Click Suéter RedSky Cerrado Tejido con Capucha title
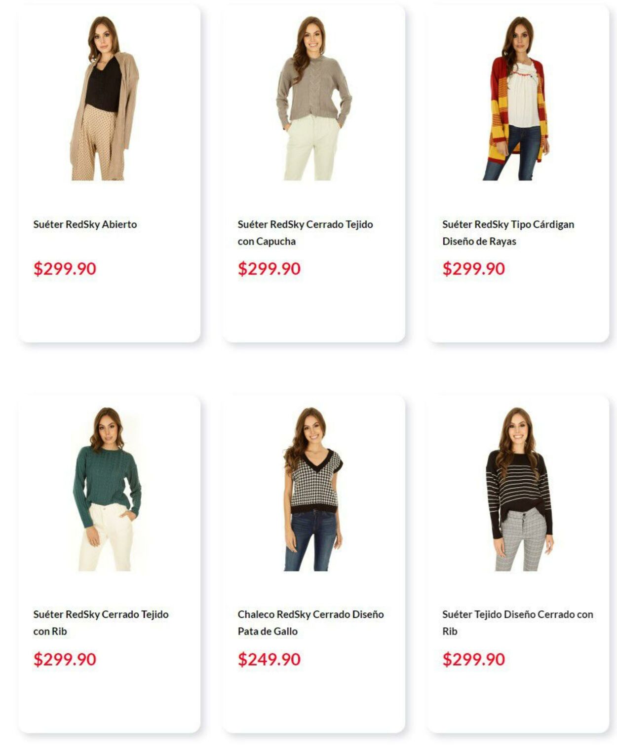Viewport: 617px width, 745px height. coord(305,233)
